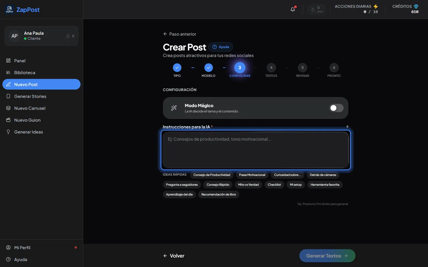Click the ZapPost logo icon
The width and height of the screenshot is (428, 267).
[9, 10]
